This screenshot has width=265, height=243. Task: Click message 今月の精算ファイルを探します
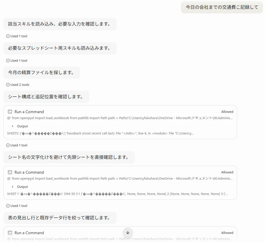pyautogui.click(x=42, y=72)
